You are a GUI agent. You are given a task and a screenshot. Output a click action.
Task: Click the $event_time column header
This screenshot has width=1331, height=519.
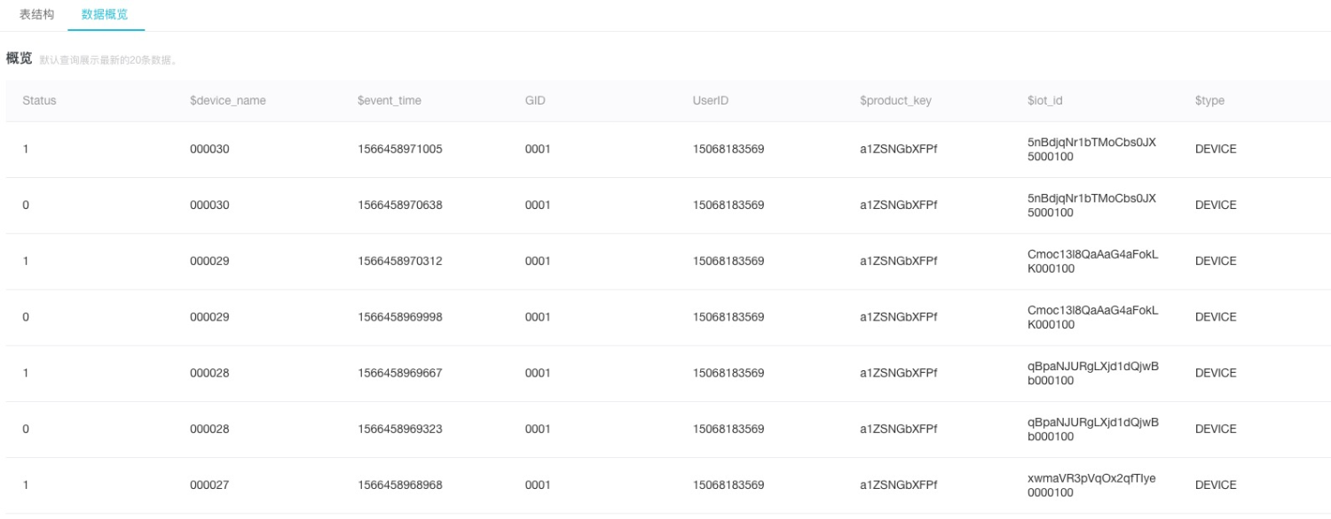(x=390, y=101)
